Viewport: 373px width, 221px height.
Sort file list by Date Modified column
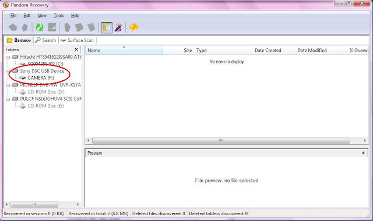[316, 50]
